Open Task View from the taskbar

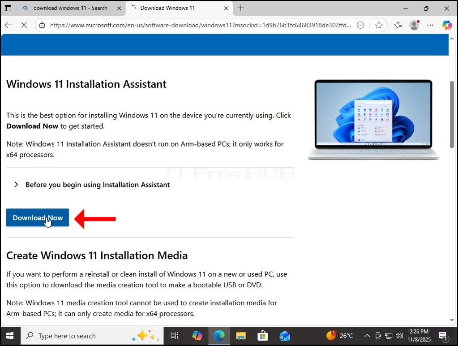(x=174, y=336)
